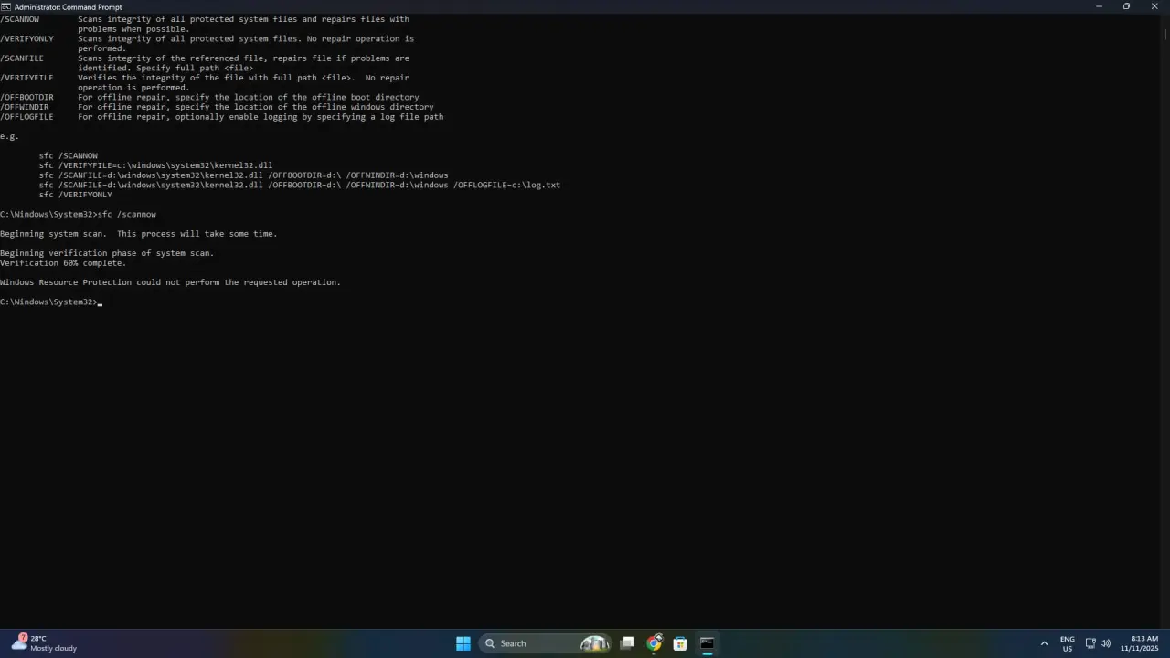
Task: Click the /SCANFILE option label
Action: point(22,58)
